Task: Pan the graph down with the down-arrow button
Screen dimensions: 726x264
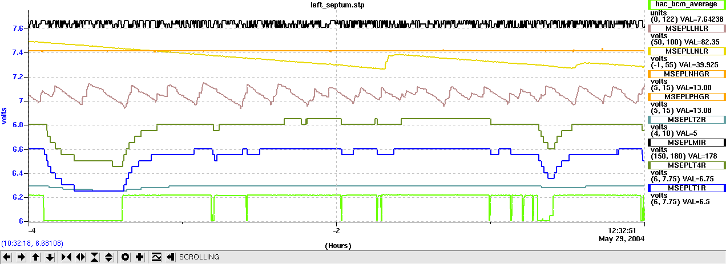Action: click(x=50, y=257)
